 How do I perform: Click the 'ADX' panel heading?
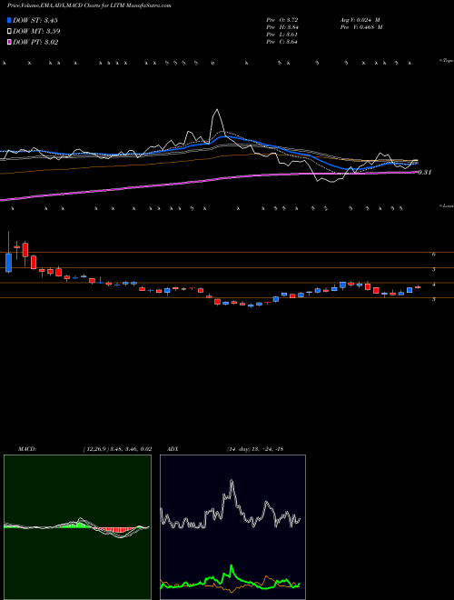pos(173,449)
